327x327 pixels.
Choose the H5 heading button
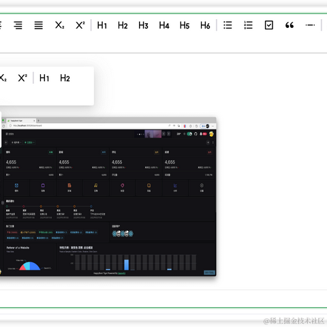click(x=185, y=25)
